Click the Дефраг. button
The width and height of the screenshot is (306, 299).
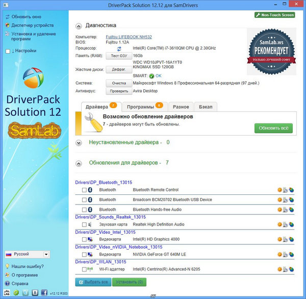point(119,69)
